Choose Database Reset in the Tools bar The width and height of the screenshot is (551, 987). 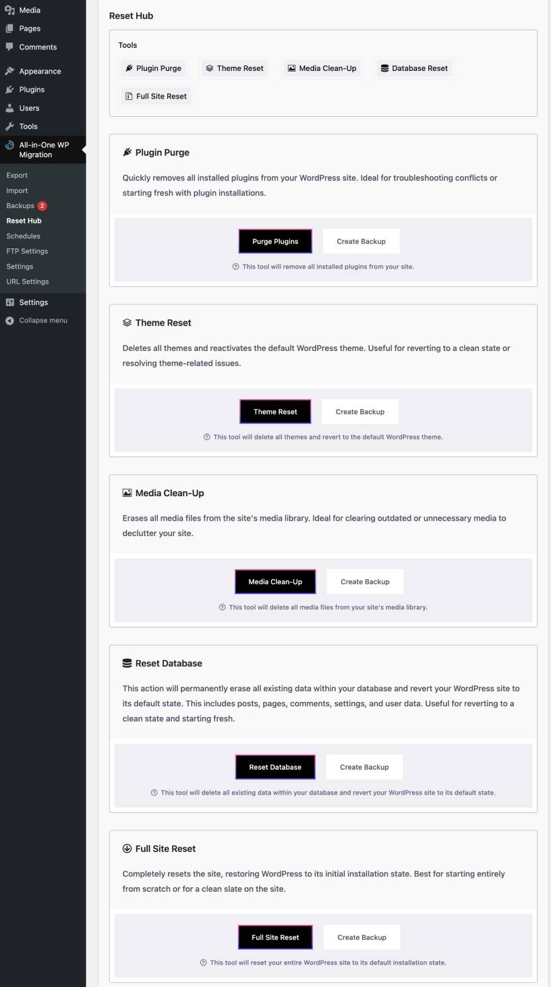coord(414,68)
